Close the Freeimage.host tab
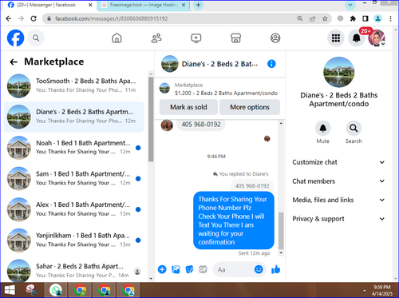 pos(184,5)
